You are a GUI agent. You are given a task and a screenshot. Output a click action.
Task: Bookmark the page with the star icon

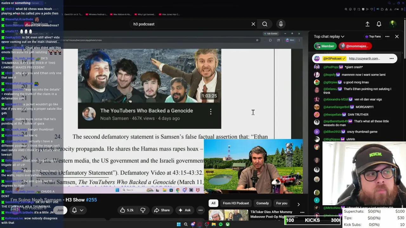tap(257, 40)
